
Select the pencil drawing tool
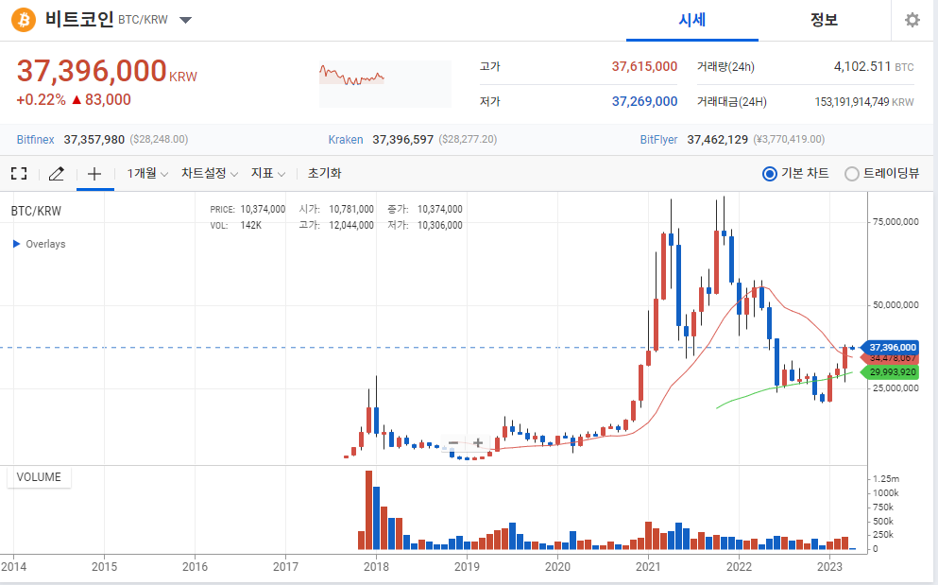57,174
